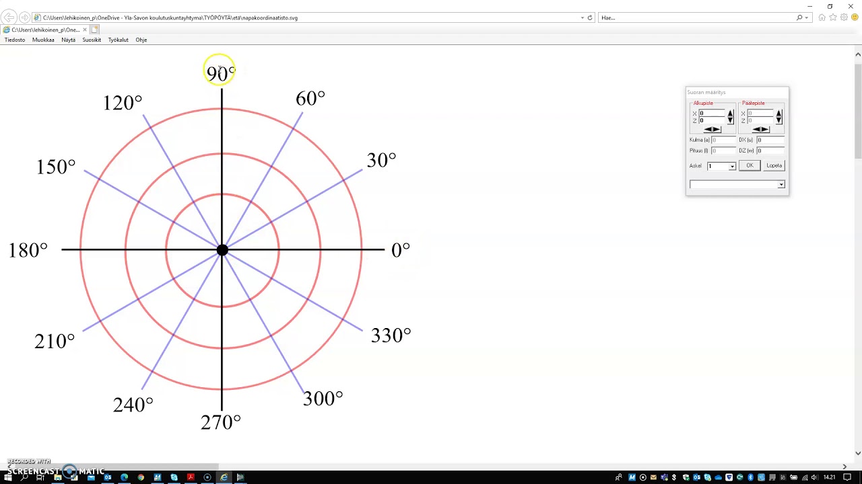Click the Päätepiste right arrow button
The width and height of the screenshot is (862, 484).
pos(765,129)
